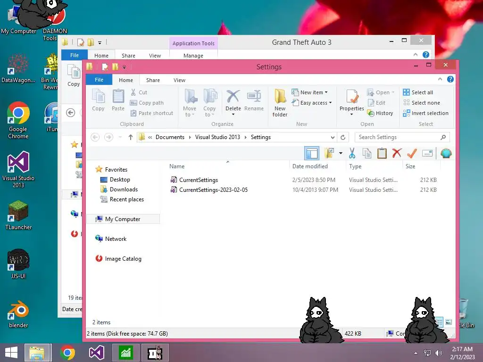The height and width of the screenshot is (362, 483).
Task: Click the green chart app on taskbar
Action: (126, 353)
